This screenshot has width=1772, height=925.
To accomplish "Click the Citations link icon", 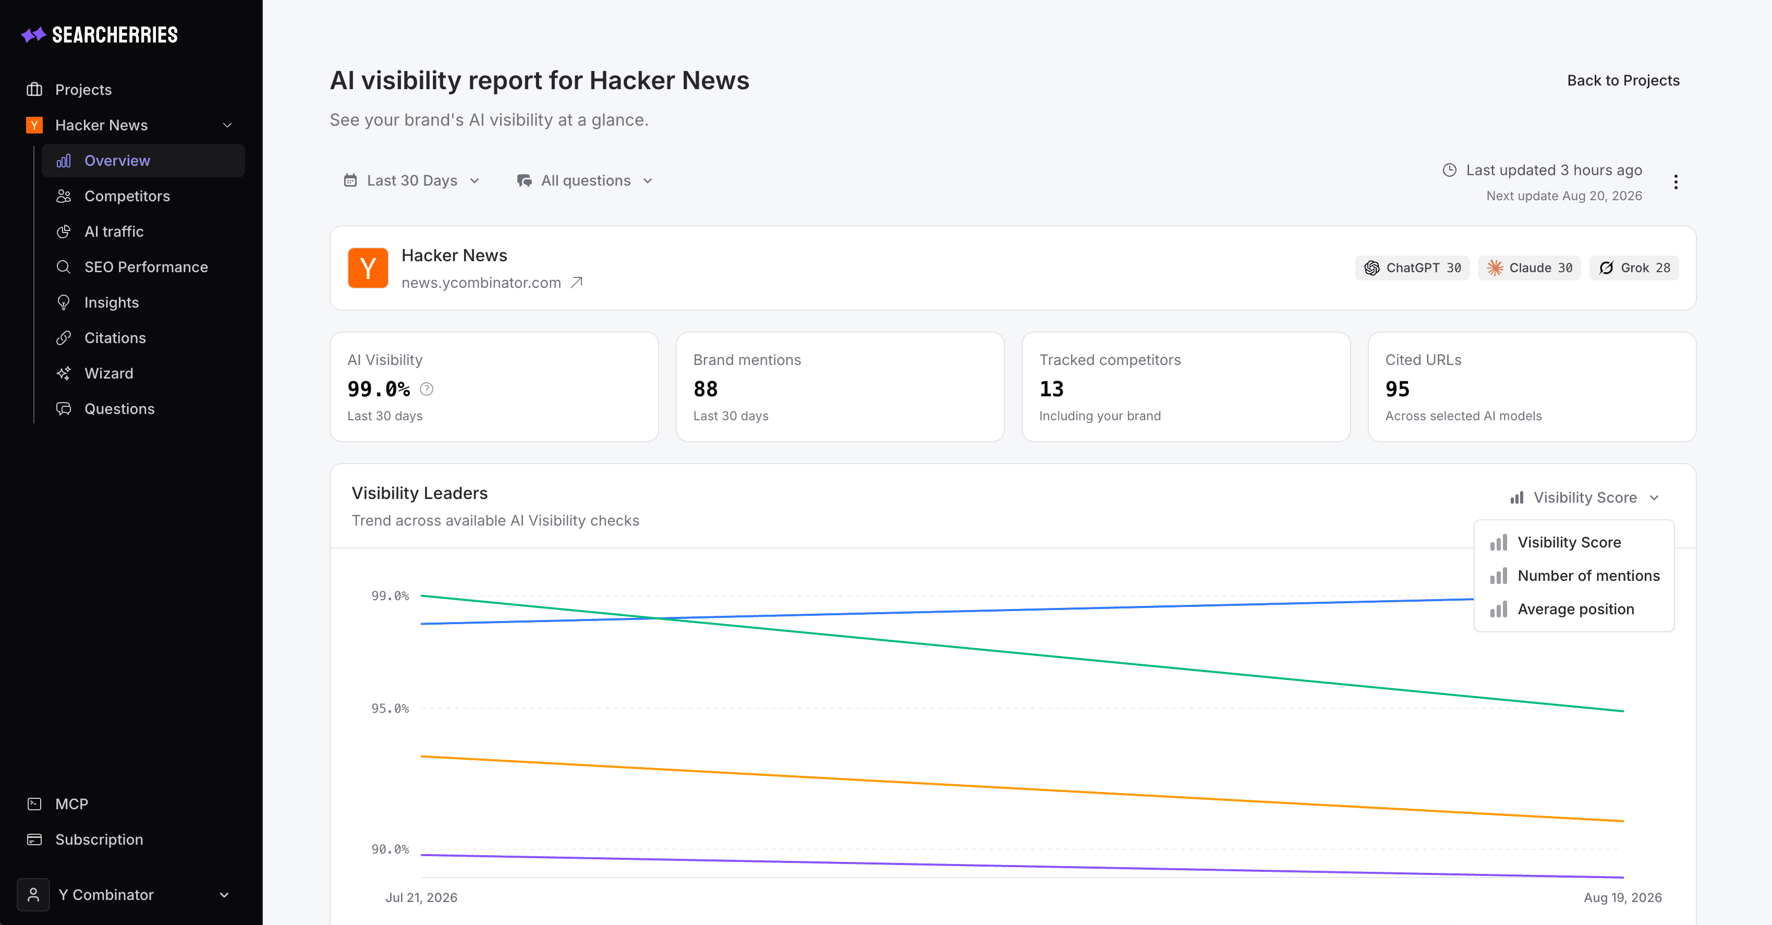I will pyautogui.click(x=63, y=338).
